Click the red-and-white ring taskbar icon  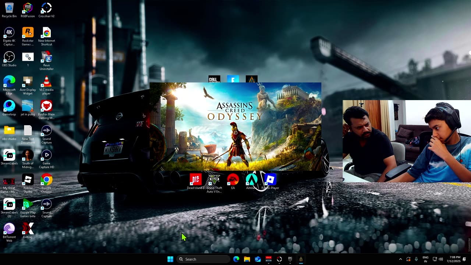coord(279,259)
